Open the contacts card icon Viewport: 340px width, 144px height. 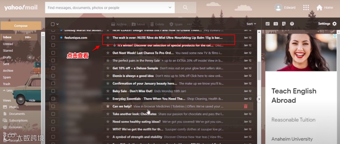coord(268,24)
